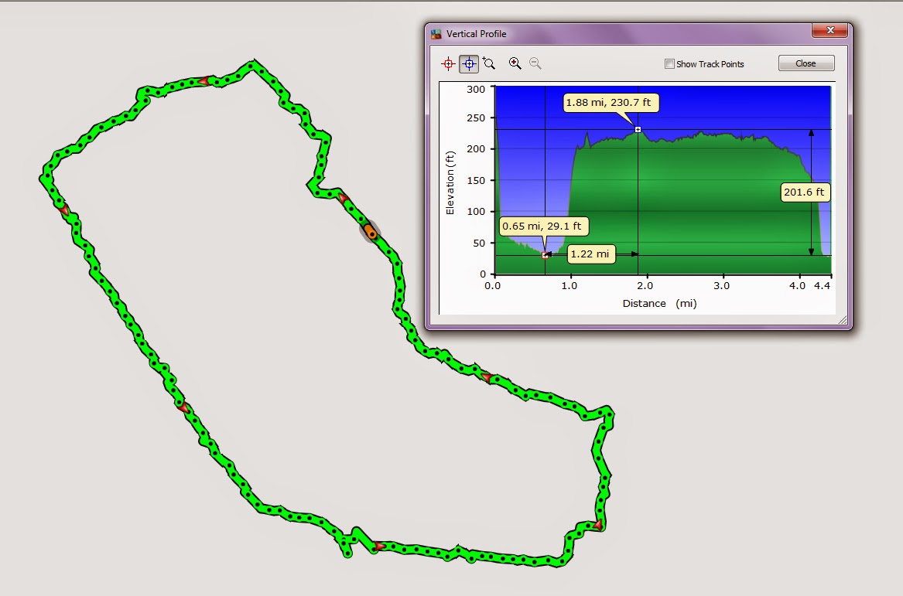
Task: Close the Vertical Profile window with X
Action: pyautogui.click(x=829, y=30)
